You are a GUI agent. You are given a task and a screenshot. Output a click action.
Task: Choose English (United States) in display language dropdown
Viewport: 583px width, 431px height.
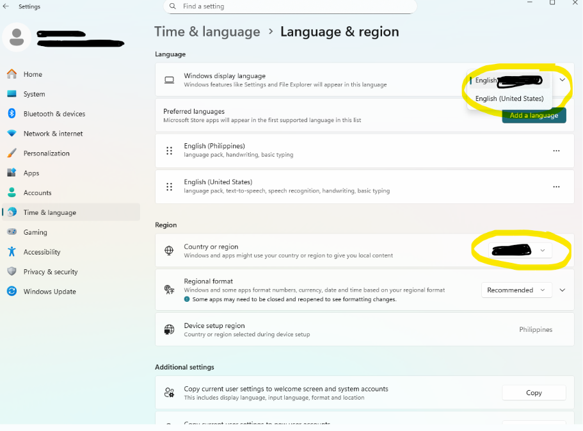pos(509,98)
